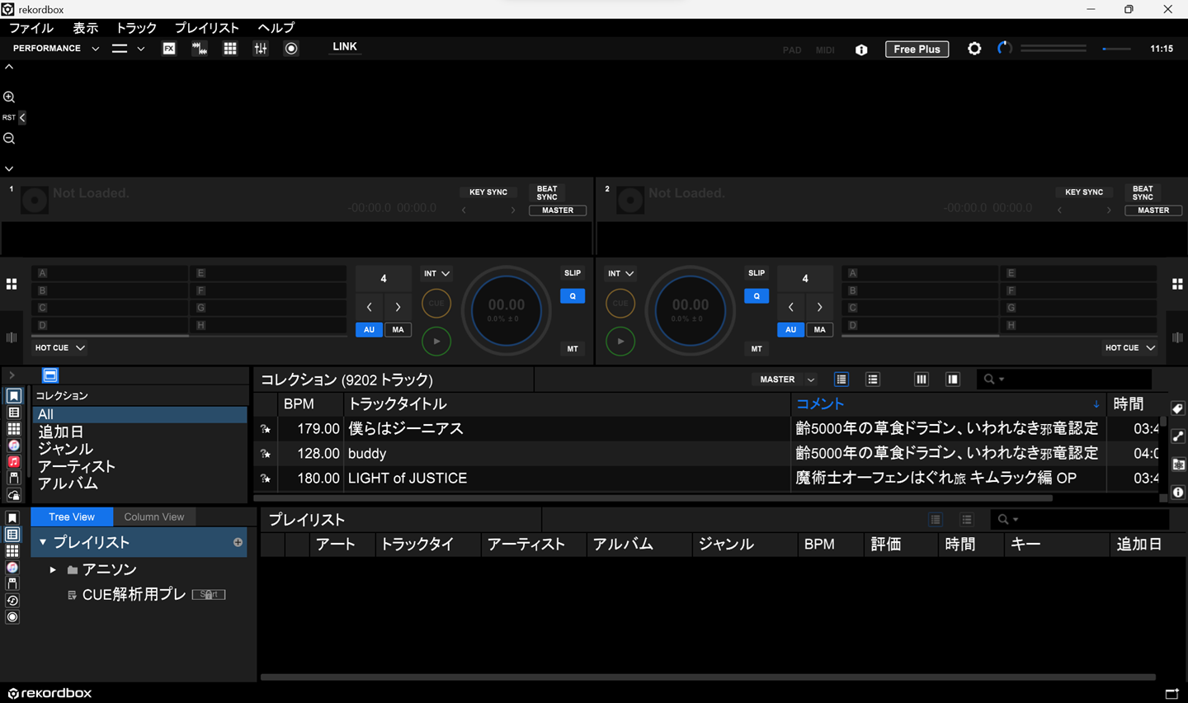Image resolution: width=1188 pixels, height=703 pixels.
Task: Open the トラック menu
Action: 136,28
